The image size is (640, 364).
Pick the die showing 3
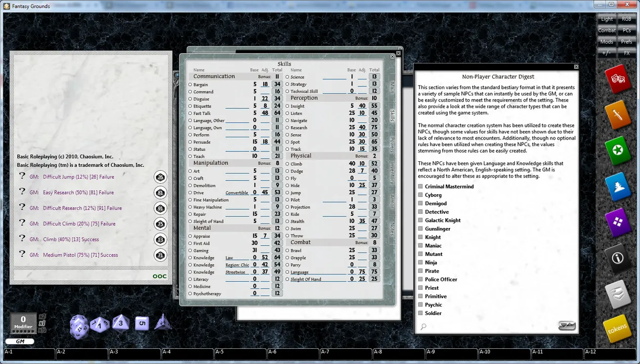[x=120, y=322]
